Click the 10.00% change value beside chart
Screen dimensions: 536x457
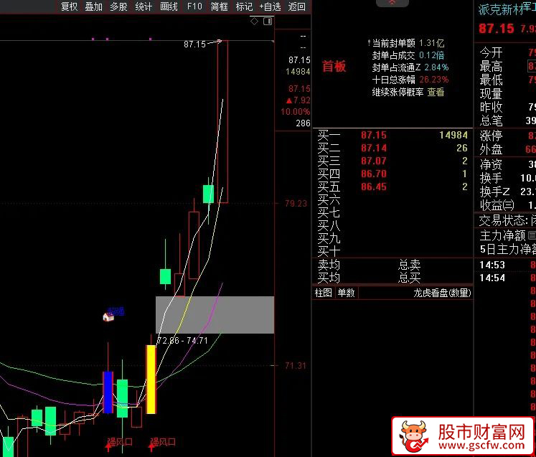(296, 112)
